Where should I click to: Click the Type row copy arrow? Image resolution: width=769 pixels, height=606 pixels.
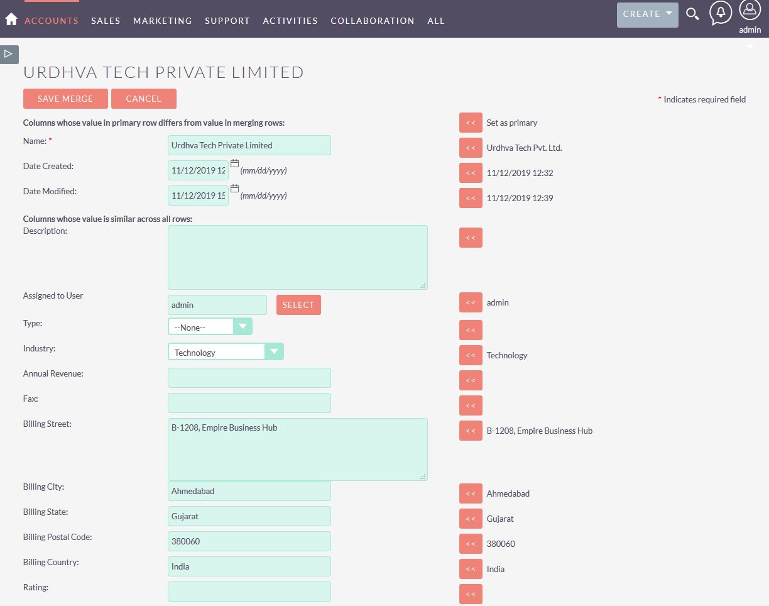click(471, 330)
